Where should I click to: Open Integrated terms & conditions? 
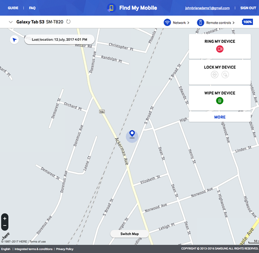click(x=34, y=249)
